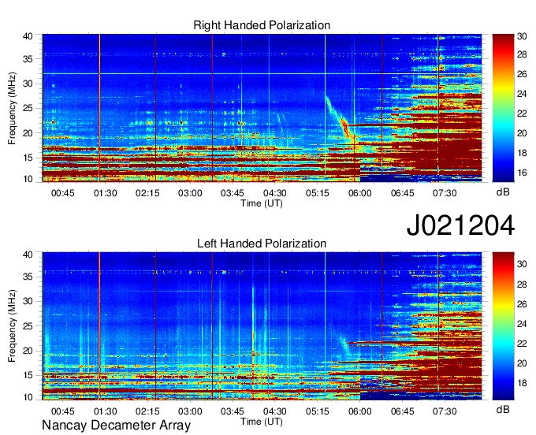Click the lower plot's 'Time (UT)' label

tap(262, 422)
